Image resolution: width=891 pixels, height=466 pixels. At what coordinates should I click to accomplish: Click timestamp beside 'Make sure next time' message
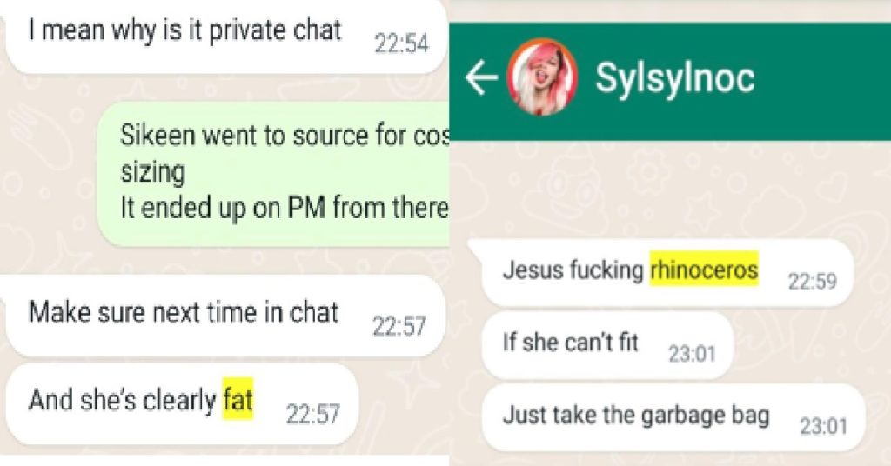point(399,326)
